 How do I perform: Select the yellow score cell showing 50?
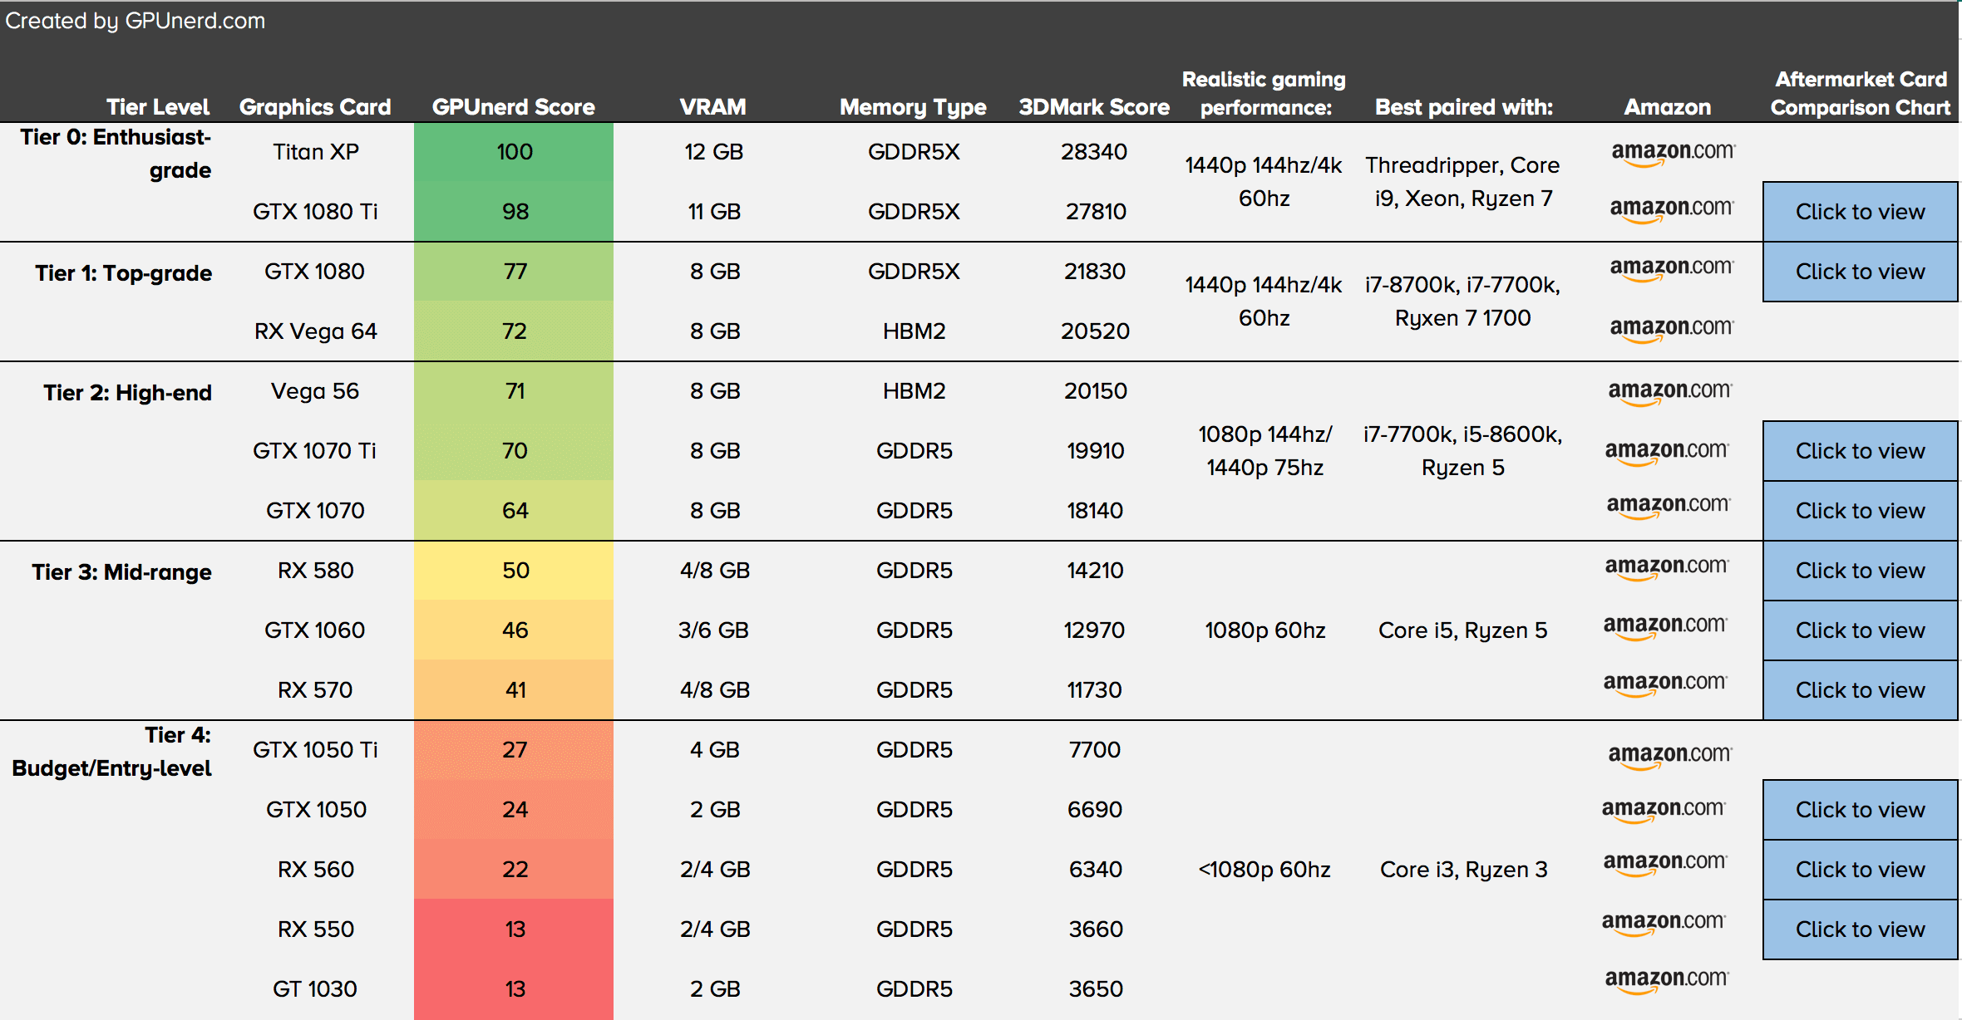pos(514,571)
